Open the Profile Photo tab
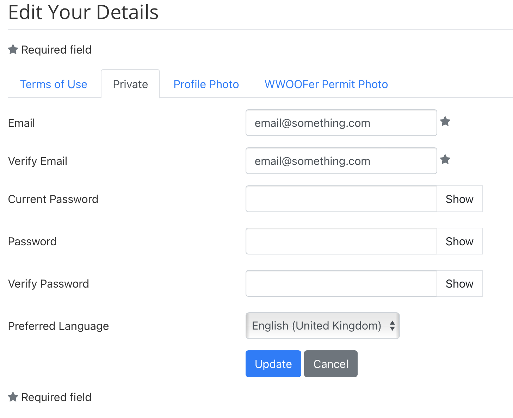This screenshot has height=418, width=513. point(206,84)
